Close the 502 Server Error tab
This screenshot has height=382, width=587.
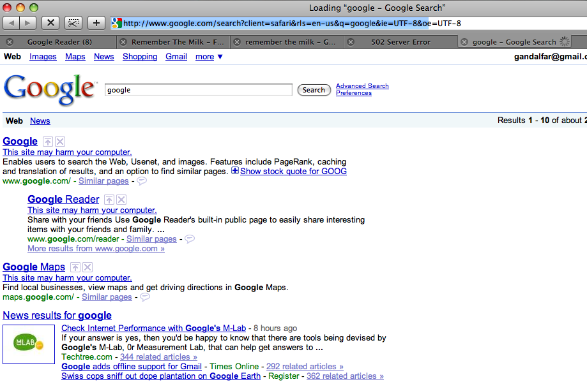coord(351,42)
